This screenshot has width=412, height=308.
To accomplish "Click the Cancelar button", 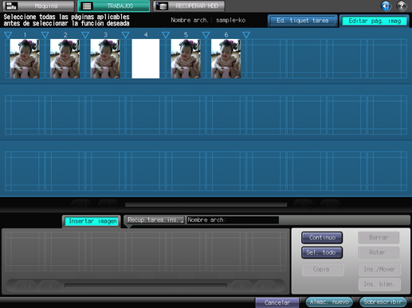I will click(277, 302).
